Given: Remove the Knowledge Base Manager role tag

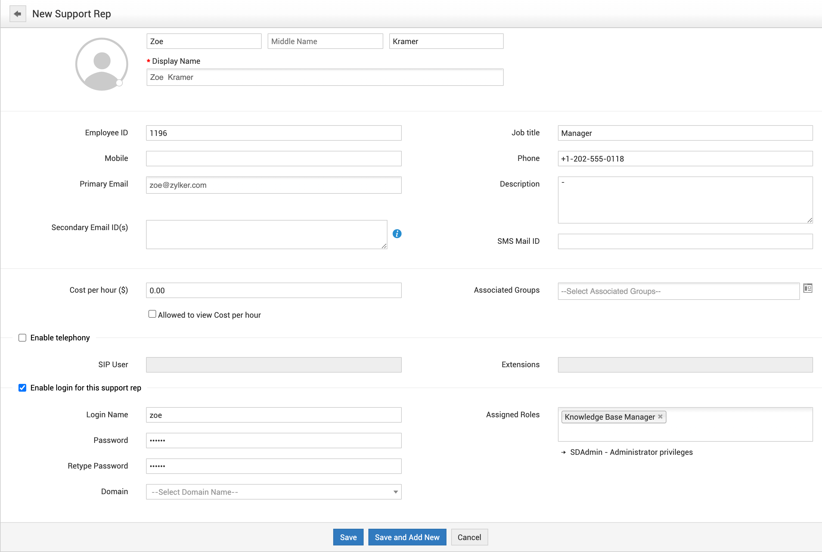Looking at the screenshot, I should tap(660, 416).
